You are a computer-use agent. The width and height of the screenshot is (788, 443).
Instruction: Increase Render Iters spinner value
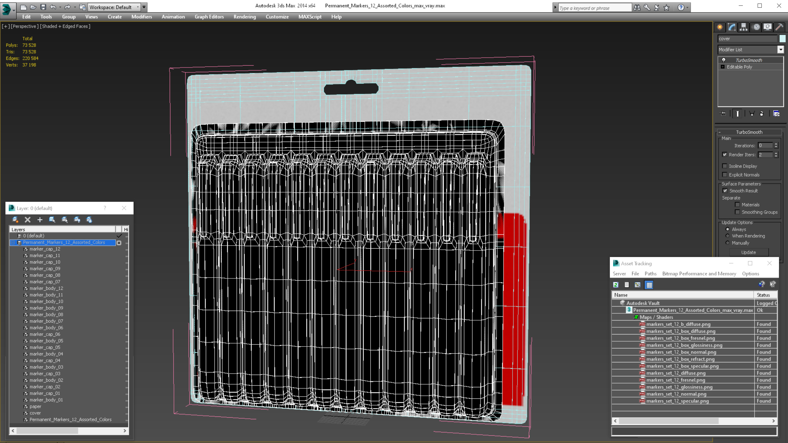pyautogui.click(x=776, y=153)
